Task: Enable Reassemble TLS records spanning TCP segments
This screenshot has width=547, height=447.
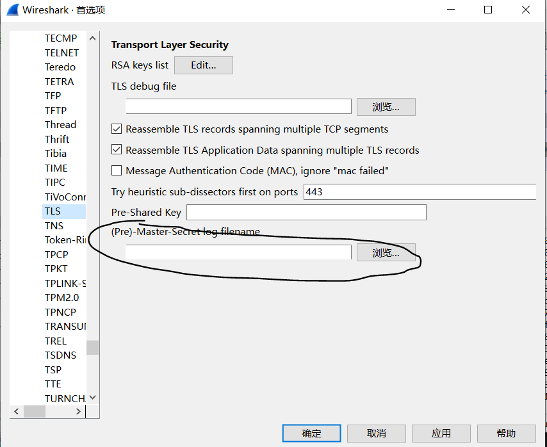Action: pyautogui.click(x=117, y=129)
